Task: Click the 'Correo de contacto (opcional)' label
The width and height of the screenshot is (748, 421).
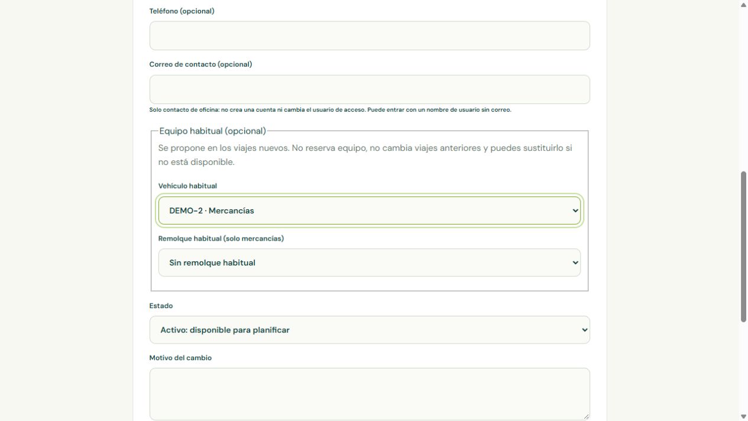Action: [x=200, y=64]
